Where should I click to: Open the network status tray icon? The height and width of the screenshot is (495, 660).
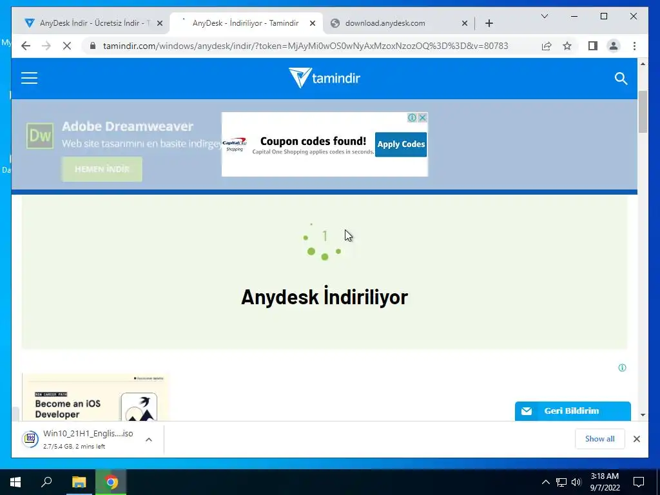(x=561, y=482)
